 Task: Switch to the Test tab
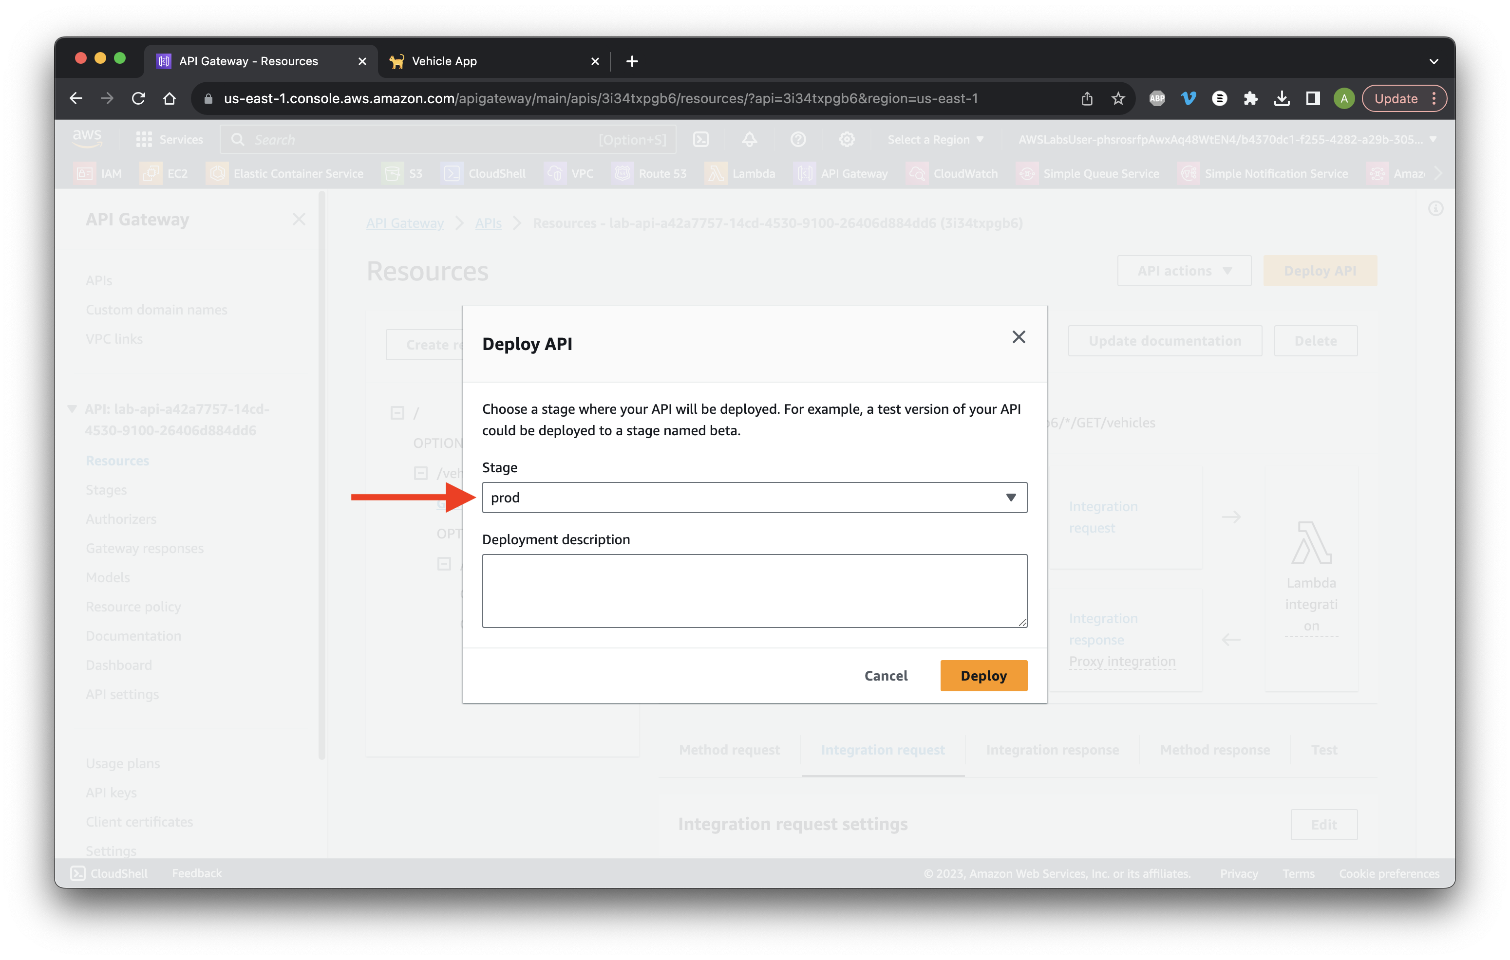[x=1324, y=749]
